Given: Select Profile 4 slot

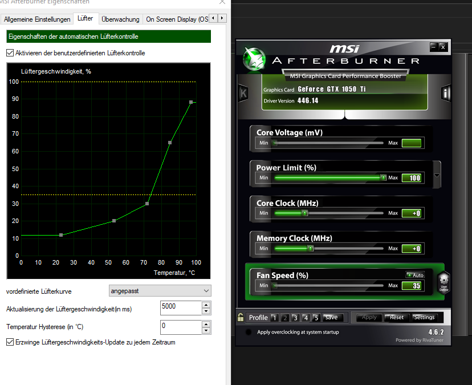Looking at the screenshot, I should (306, 318).
